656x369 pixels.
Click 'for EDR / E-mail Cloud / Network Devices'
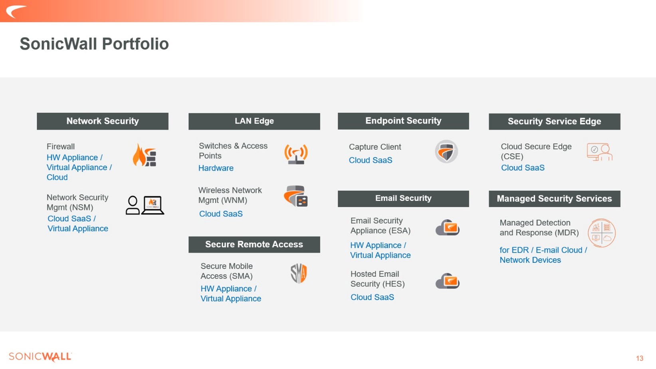pyautogui.click(x=543, y=255)
